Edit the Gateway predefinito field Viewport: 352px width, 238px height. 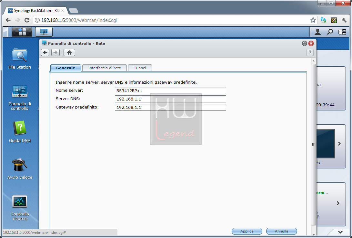pyautogui.click(x=170, y=107)
